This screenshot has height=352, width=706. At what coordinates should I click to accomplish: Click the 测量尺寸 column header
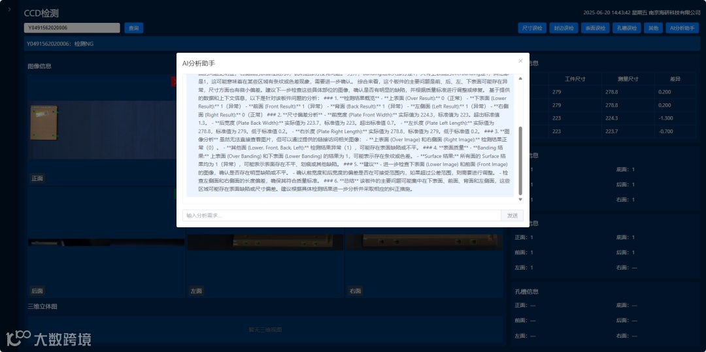[x=628, y=78]
